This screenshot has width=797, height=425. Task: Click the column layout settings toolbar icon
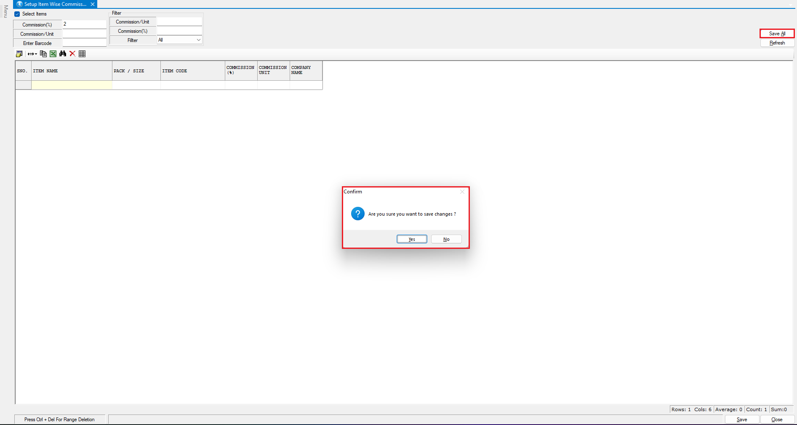pyautogui.click(x=19, y=54)
